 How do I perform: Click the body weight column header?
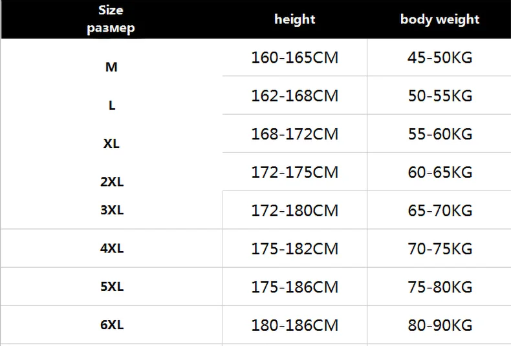(440, 19)
